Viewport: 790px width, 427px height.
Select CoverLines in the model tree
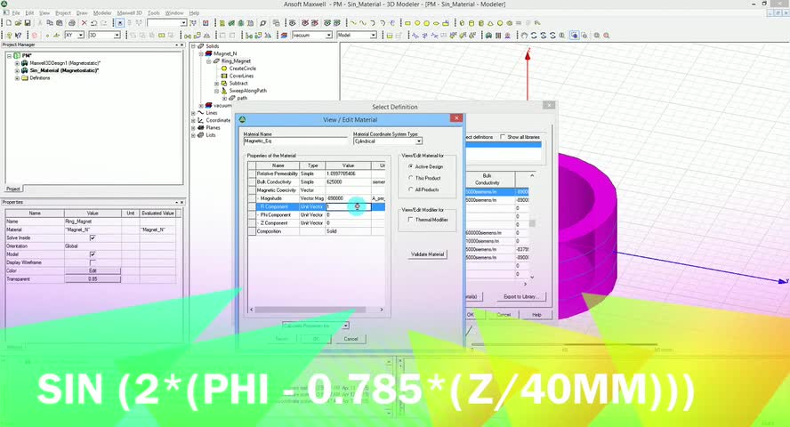(241, 76)
